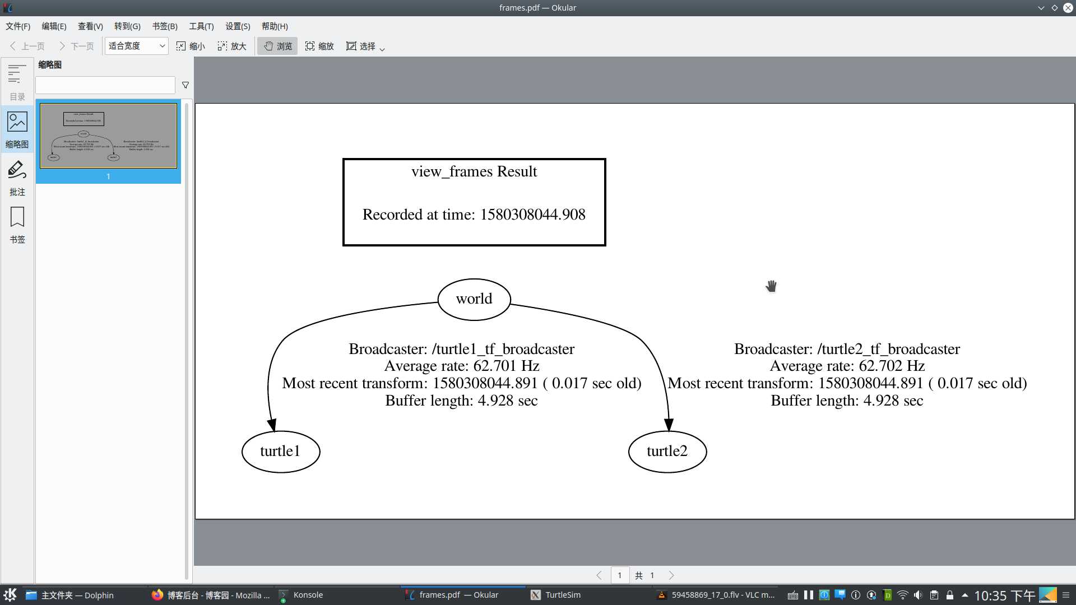The width and height of the screenshot is (1076, 605).
Task: Open the 书签(B) menu
Action: 165,26
